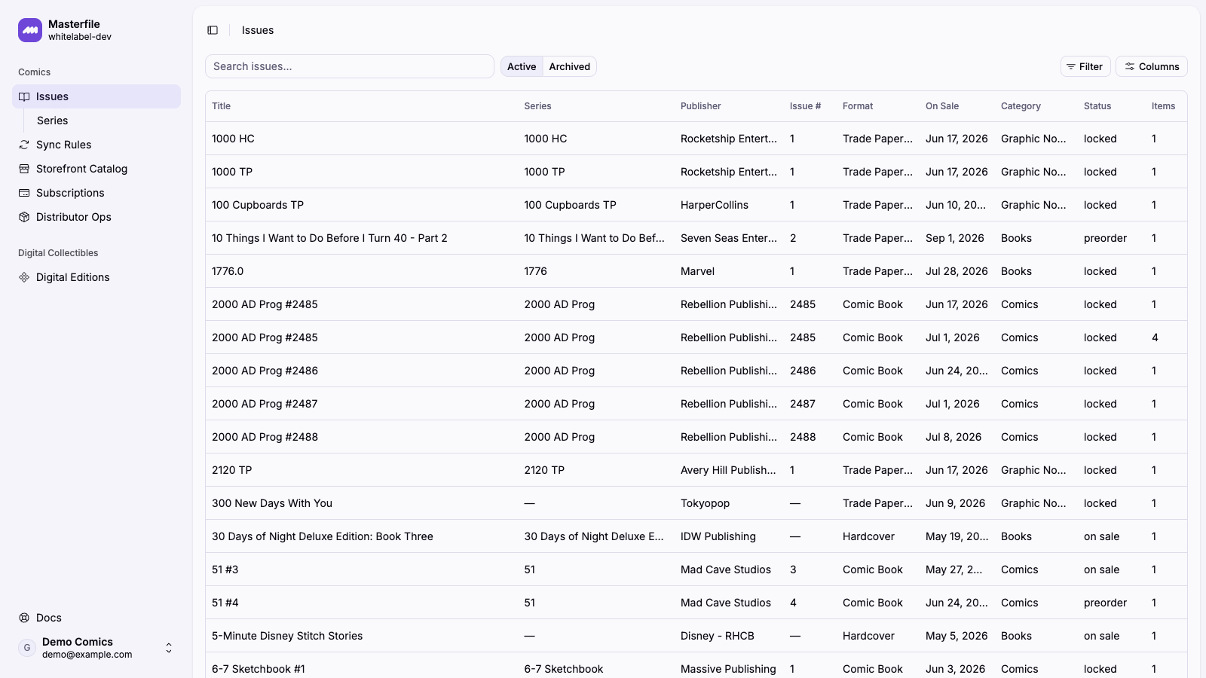
Task: Open 30 Days of Night Deluxe Edition: Book Three
Action: point(323,536)
